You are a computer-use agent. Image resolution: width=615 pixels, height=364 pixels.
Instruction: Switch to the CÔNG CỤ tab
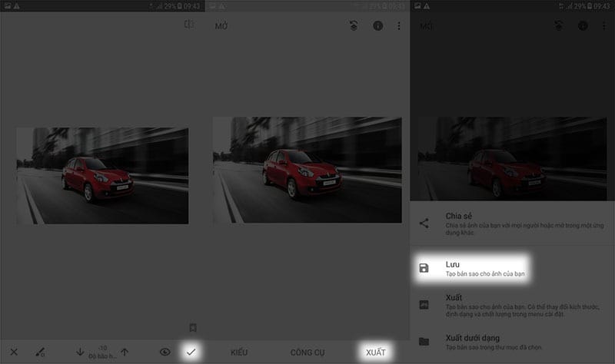(307, 352)
